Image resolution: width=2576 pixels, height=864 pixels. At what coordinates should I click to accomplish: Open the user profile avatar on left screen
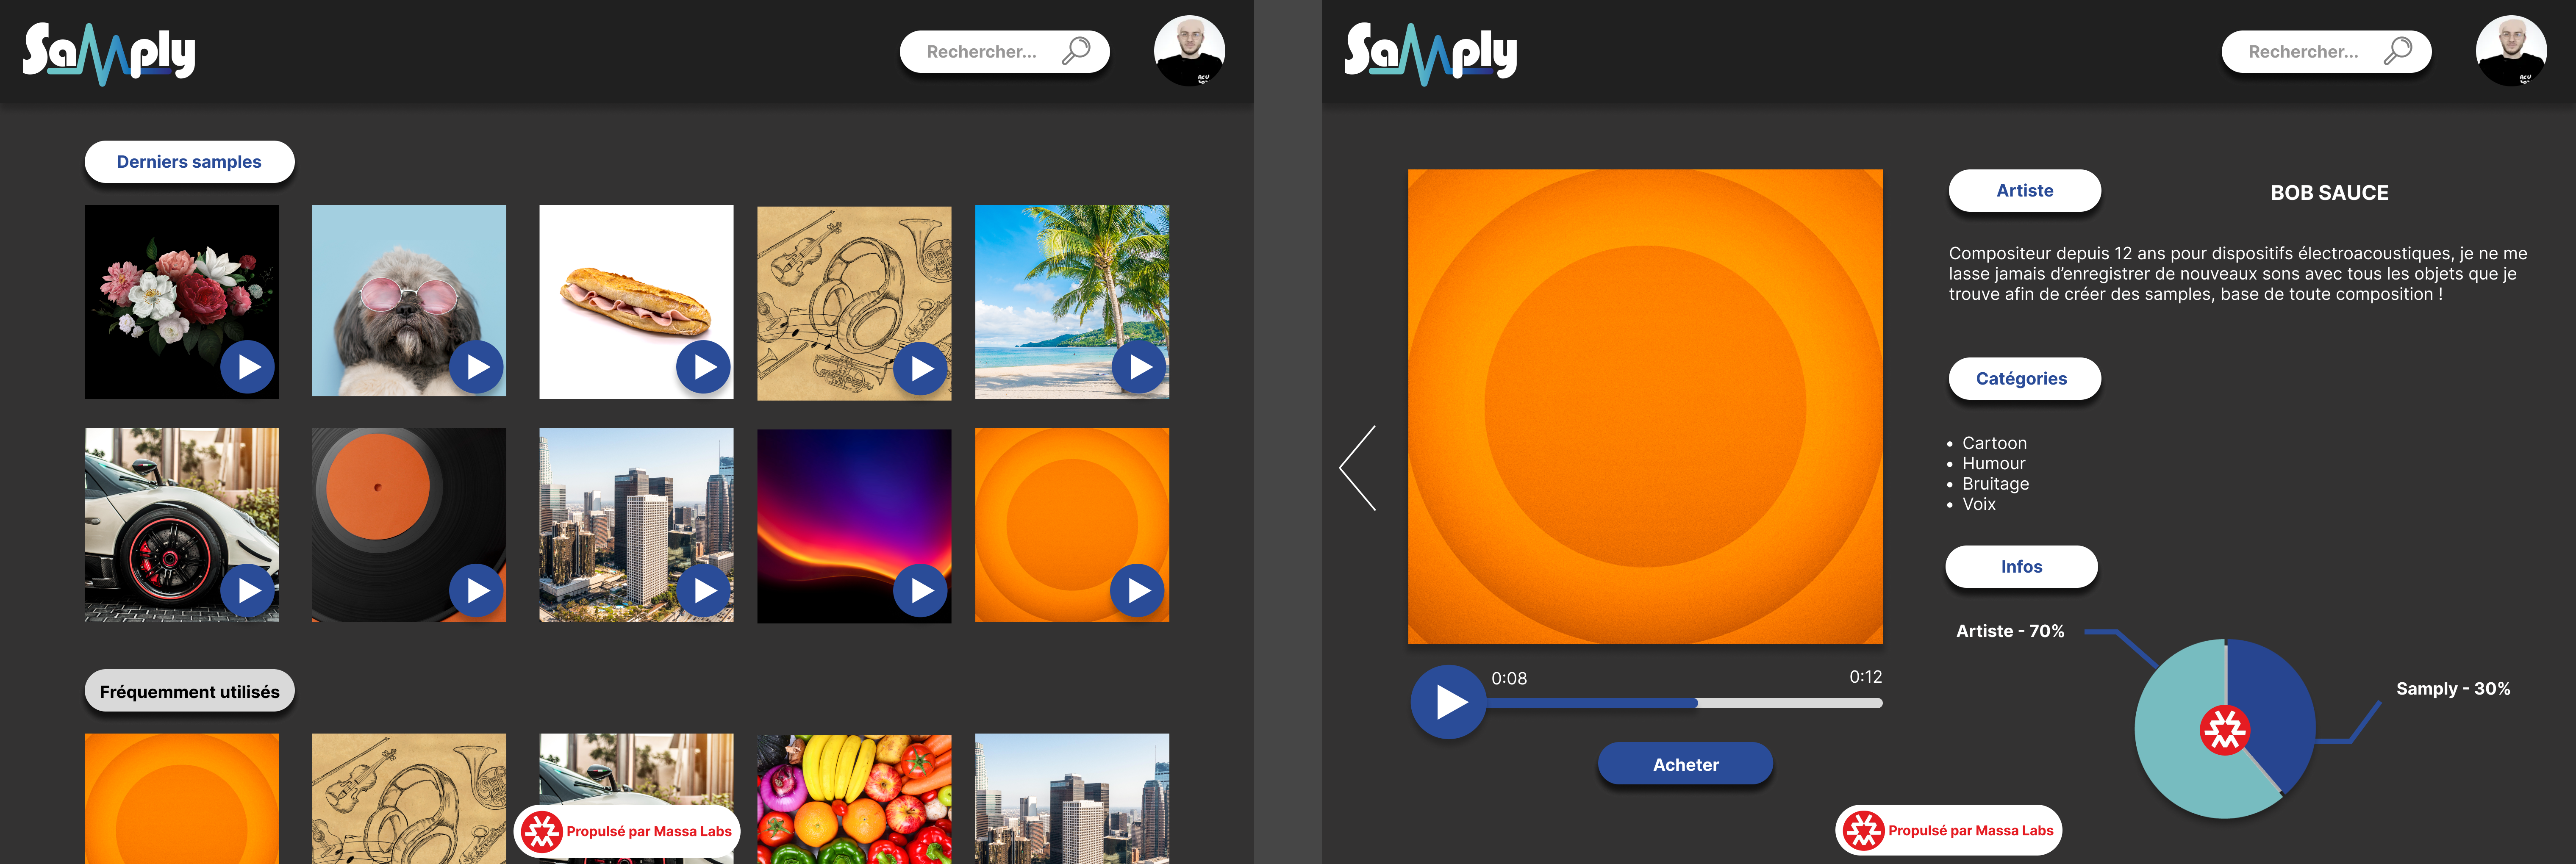(1189, 51)
